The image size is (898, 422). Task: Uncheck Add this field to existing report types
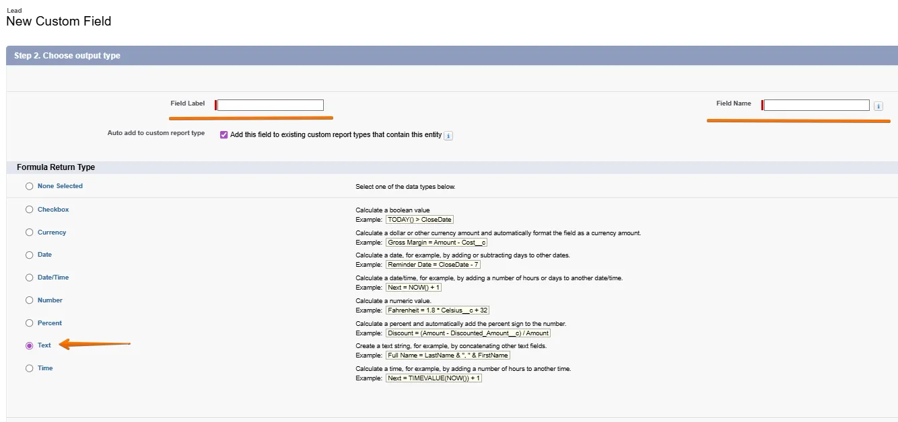224,135
